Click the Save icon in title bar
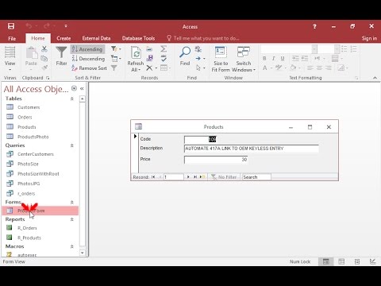The height and width of the screenshot is (286, 381). pos(11,26)
